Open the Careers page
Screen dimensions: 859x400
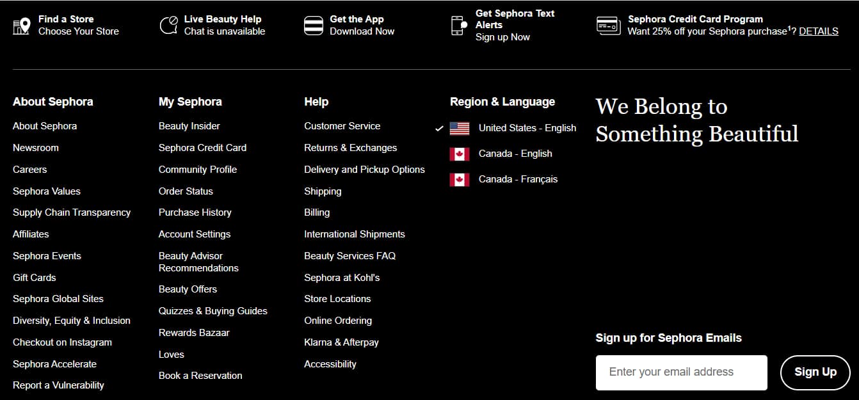29,169
